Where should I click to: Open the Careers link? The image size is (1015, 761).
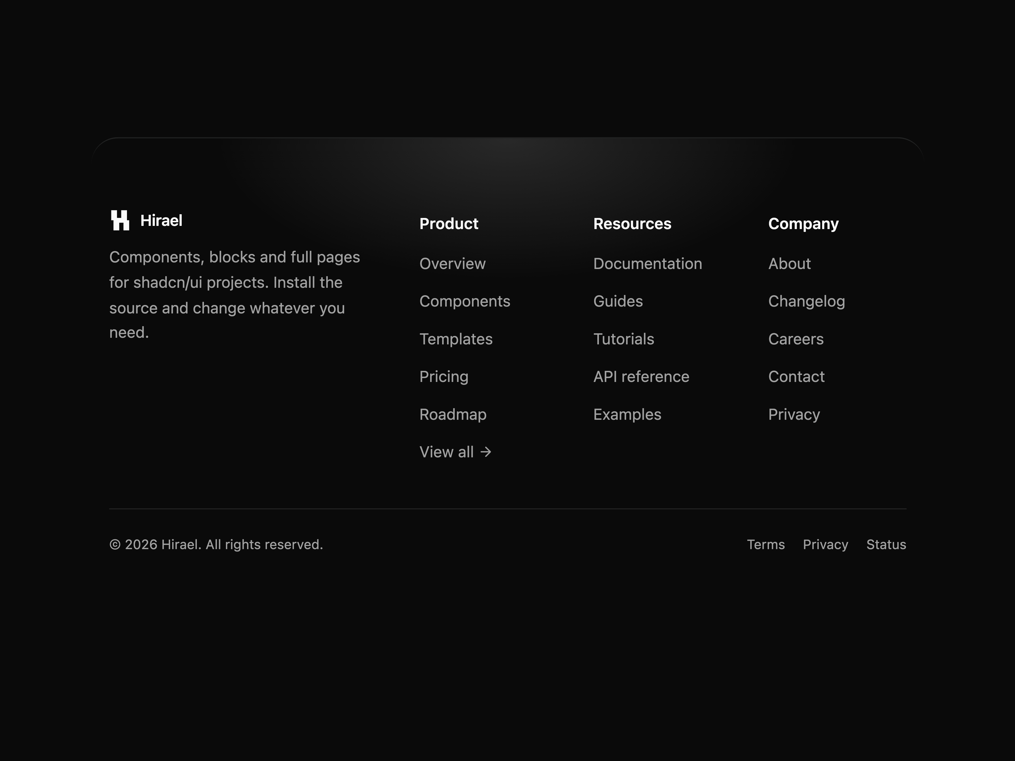pyautogui.click(x=796, y=339)
